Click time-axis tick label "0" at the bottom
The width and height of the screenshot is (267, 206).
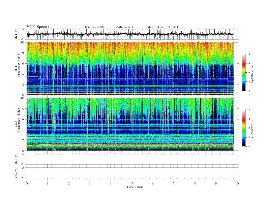pos(27,183)
